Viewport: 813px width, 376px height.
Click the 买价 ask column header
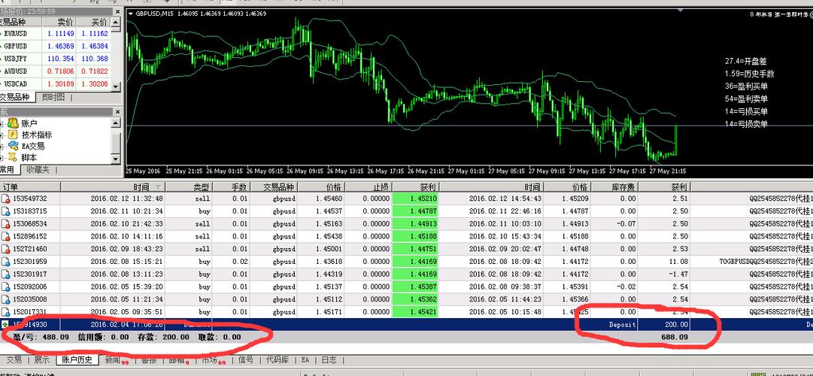click(93, 22)
